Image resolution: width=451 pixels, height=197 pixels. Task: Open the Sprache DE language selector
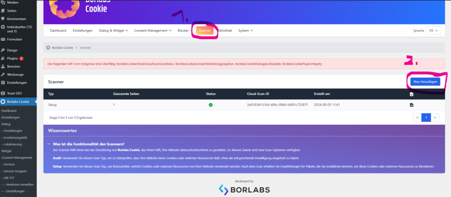(x=433, y=31)
